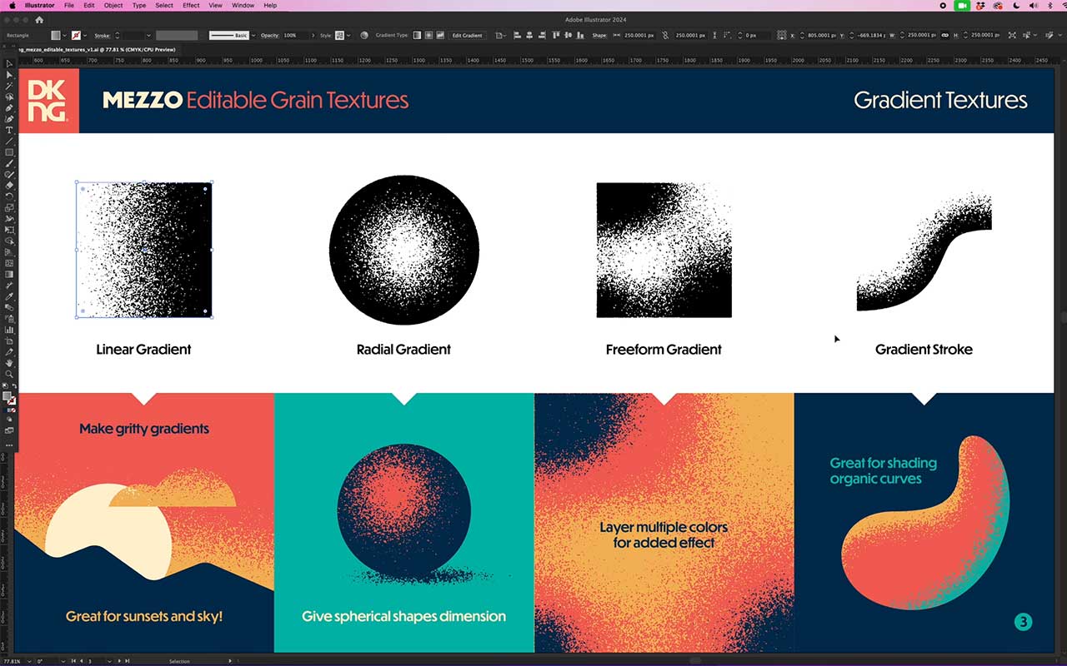Select the Column Graph tool
Viewport: 1067px width, 666px height.
pyautogui.click(x=10, y=330)
